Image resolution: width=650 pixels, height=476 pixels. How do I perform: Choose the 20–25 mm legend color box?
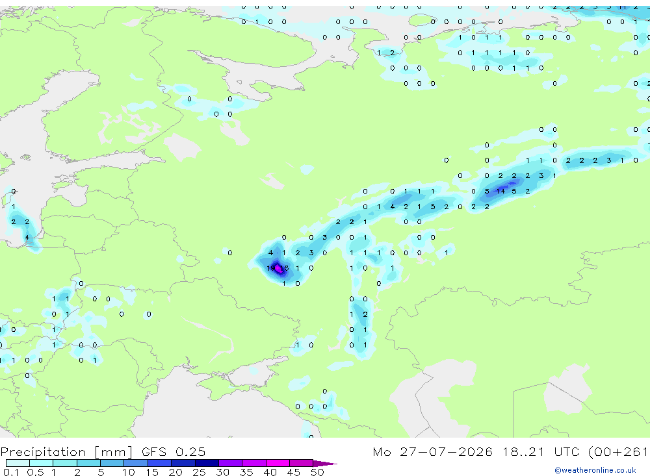point(183,463)
